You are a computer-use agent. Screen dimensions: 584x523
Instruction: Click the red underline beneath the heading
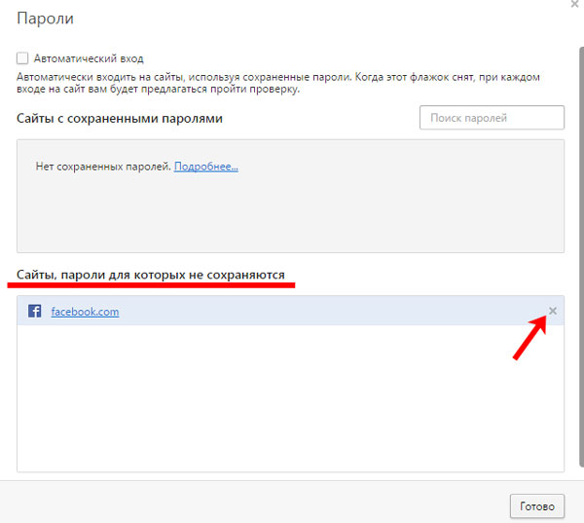[151, 287]
